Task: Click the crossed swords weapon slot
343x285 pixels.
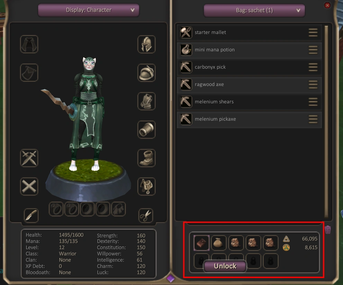Action: click(x=29, y=158)
